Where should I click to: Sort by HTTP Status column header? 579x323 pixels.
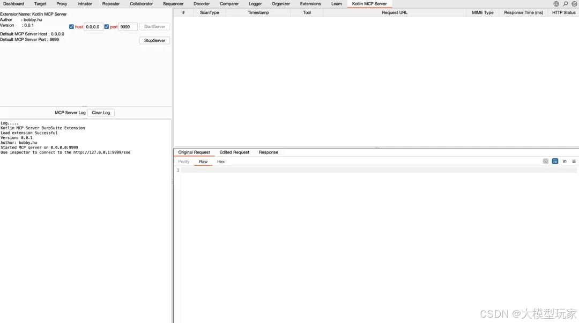(x=563, y=12)
